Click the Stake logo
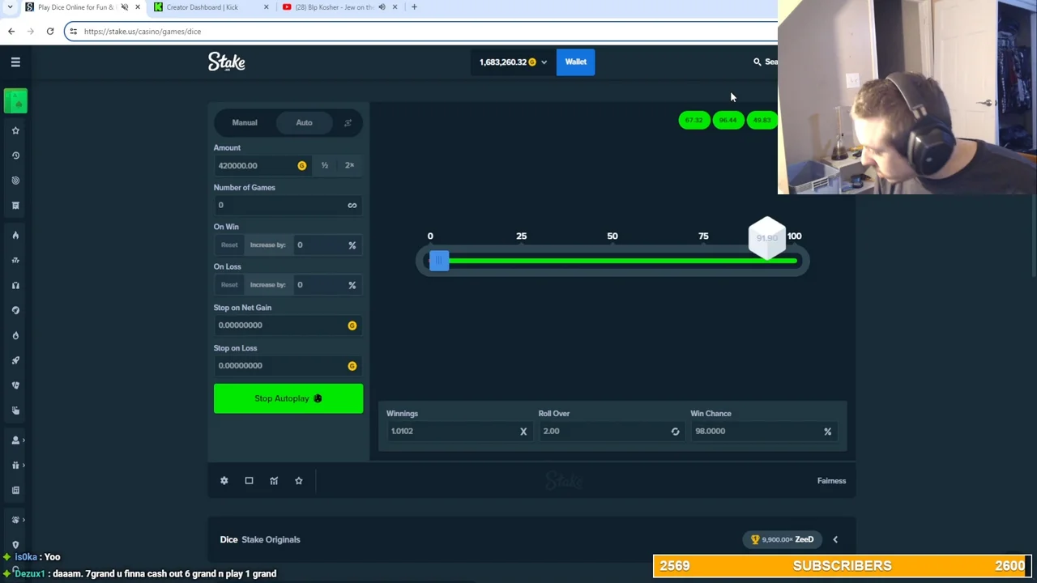Screen dimensions: 1037x583 tap(227, 62)
